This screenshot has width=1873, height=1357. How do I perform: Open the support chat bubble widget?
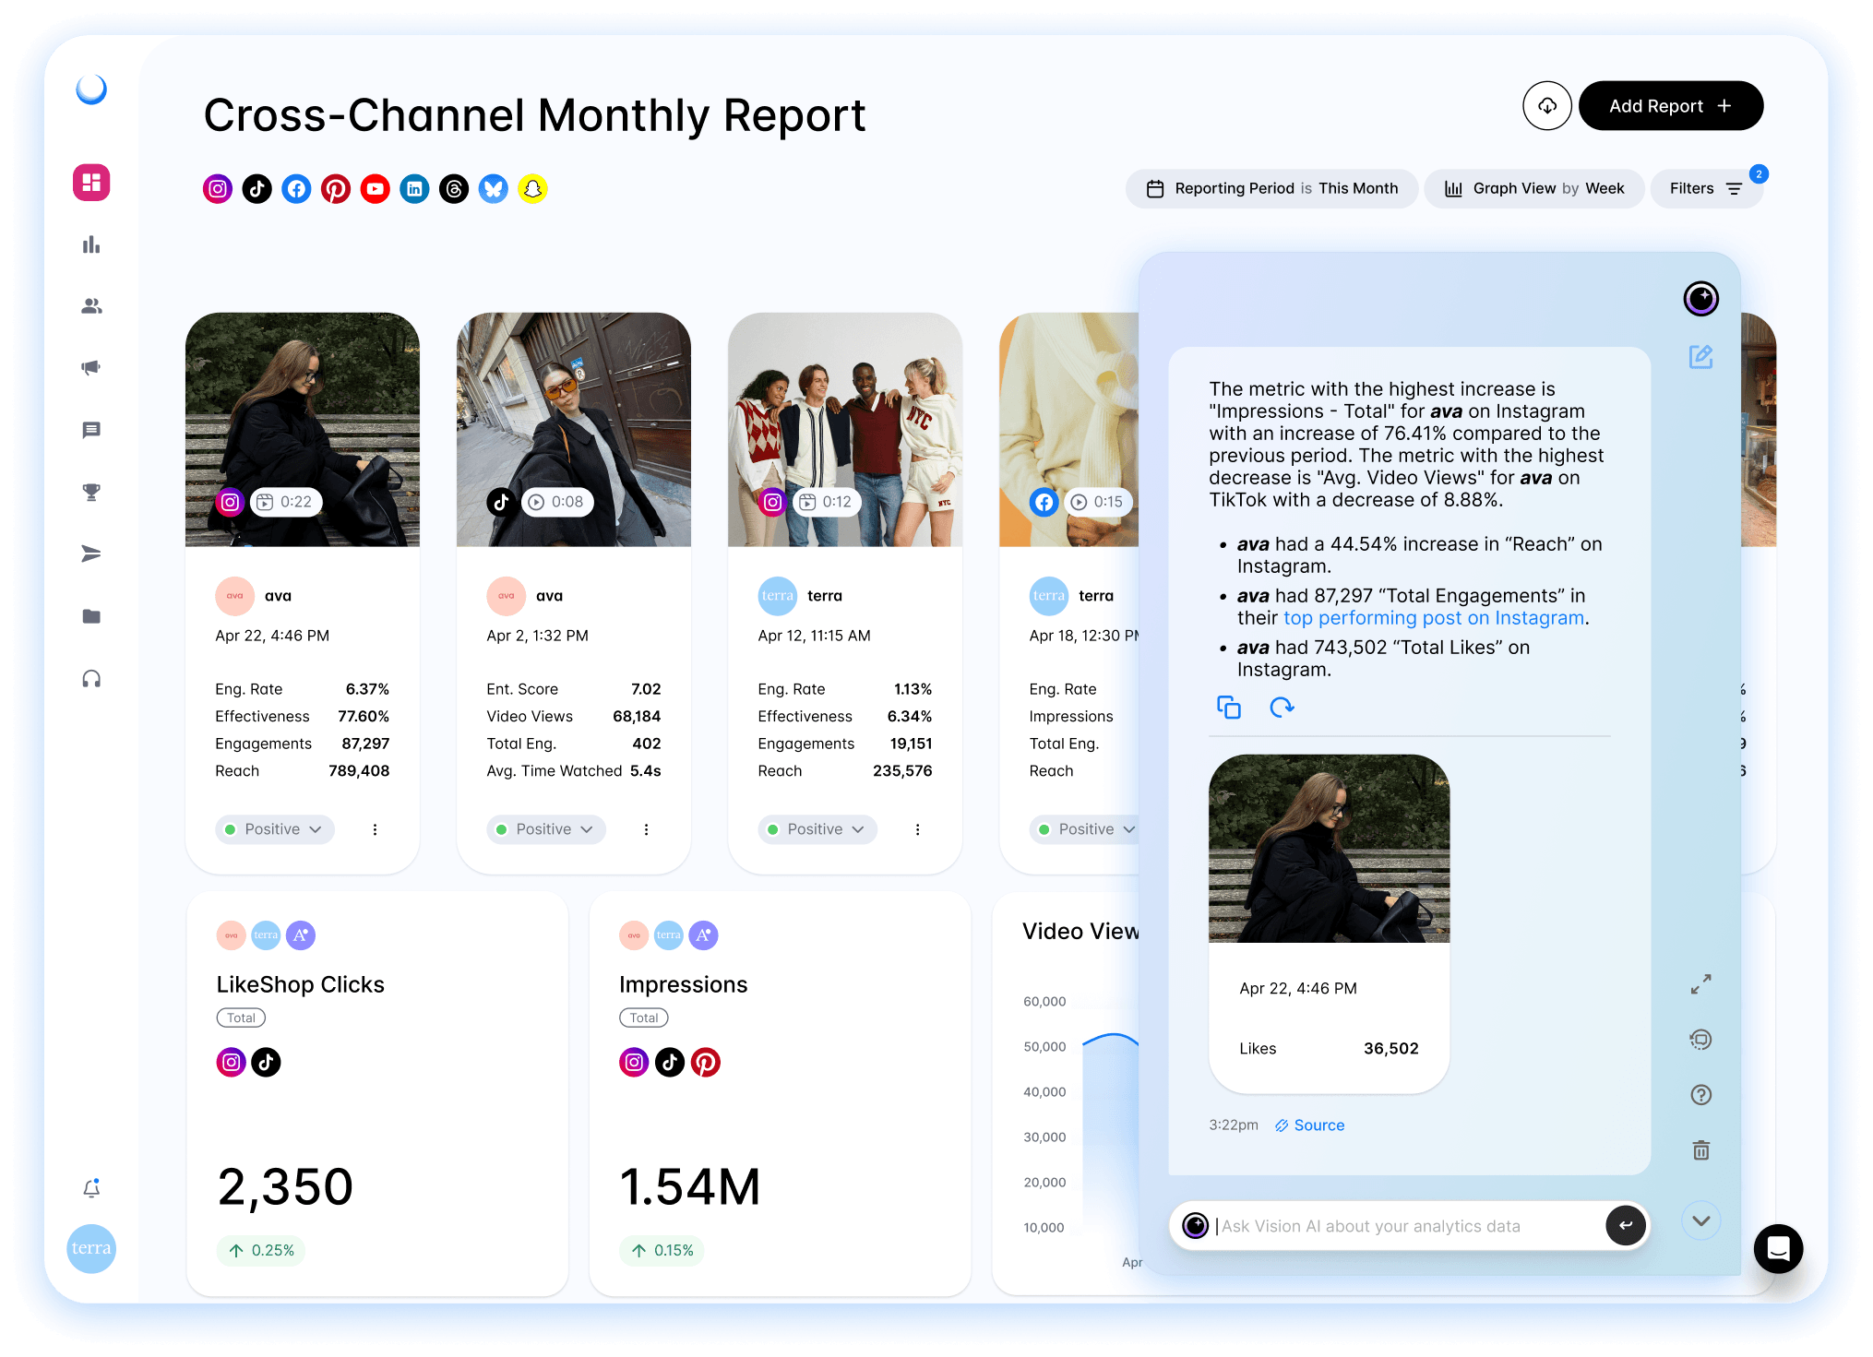[x=1778, y=1249]
